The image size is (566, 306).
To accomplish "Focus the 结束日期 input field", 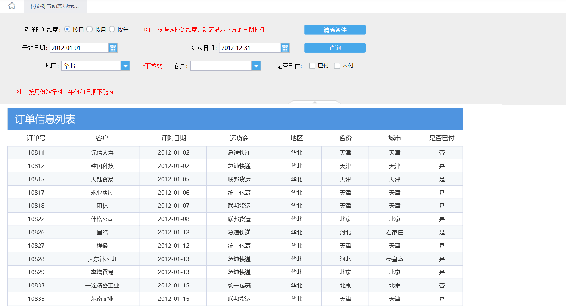I will (x=250, y=48).
